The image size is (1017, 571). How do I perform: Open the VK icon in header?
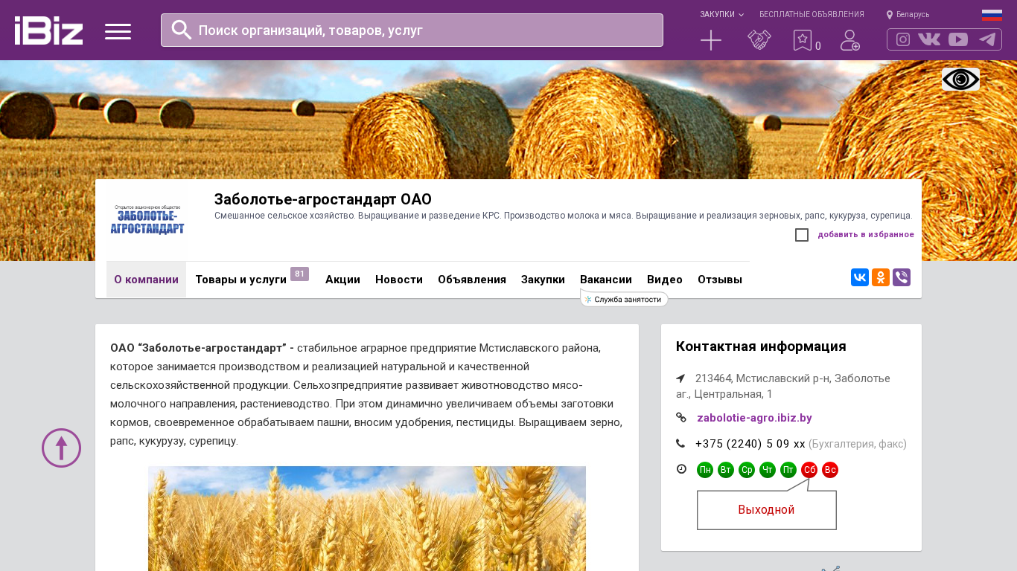point(929,39)
